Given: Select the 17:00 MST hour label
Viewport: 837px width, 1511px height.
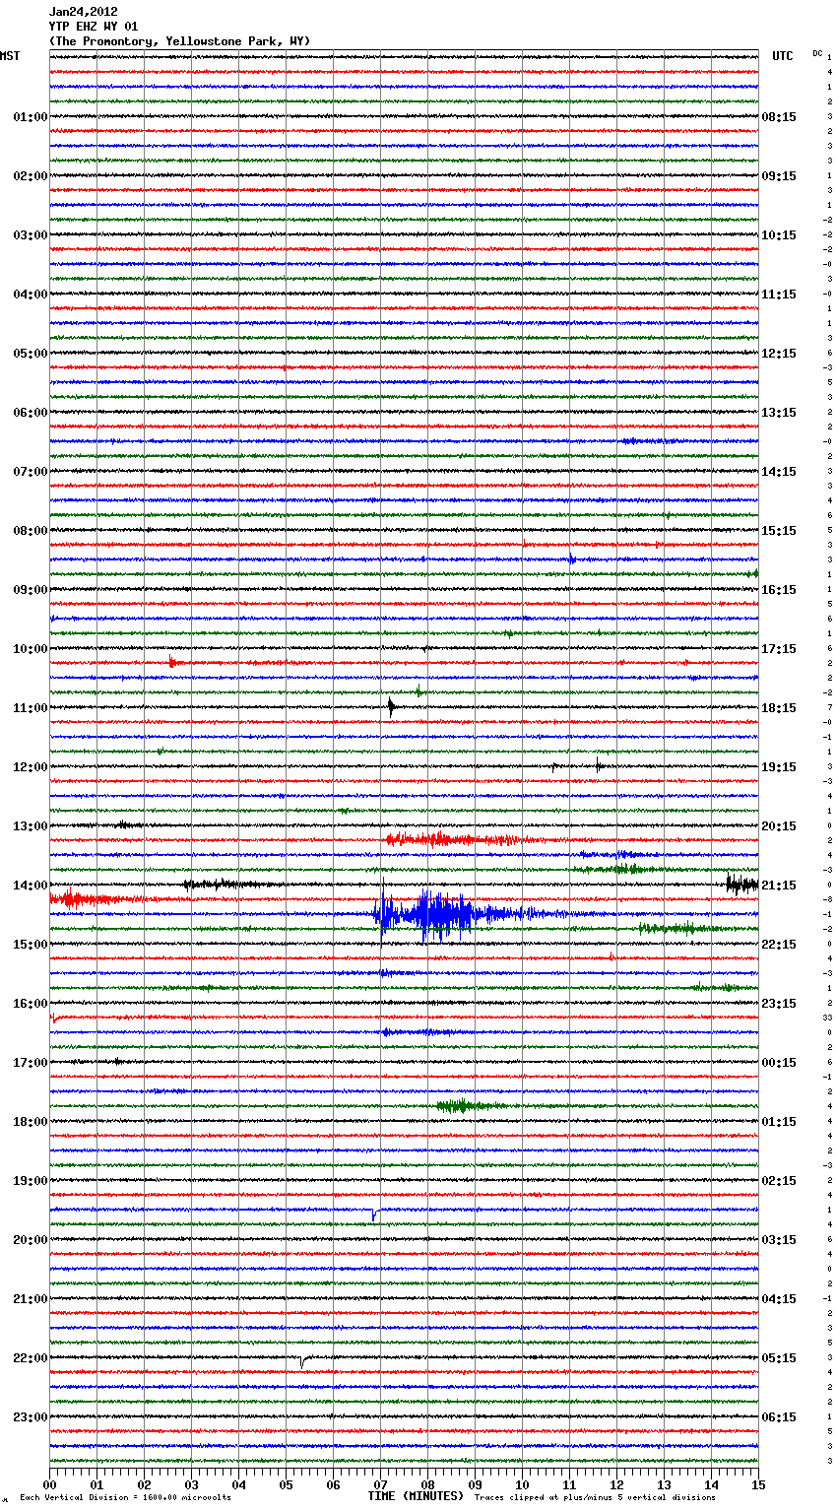Looking at the screenshot, I should 31,1063.
